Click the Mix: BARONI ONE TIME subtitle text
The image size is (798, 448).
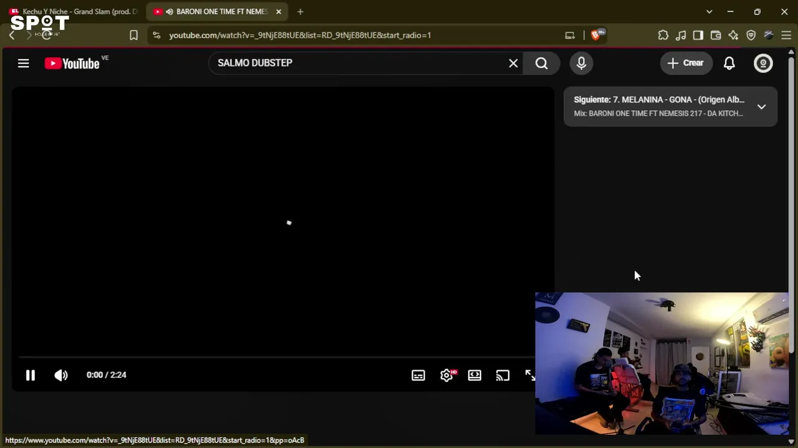[x=658, y=113]
